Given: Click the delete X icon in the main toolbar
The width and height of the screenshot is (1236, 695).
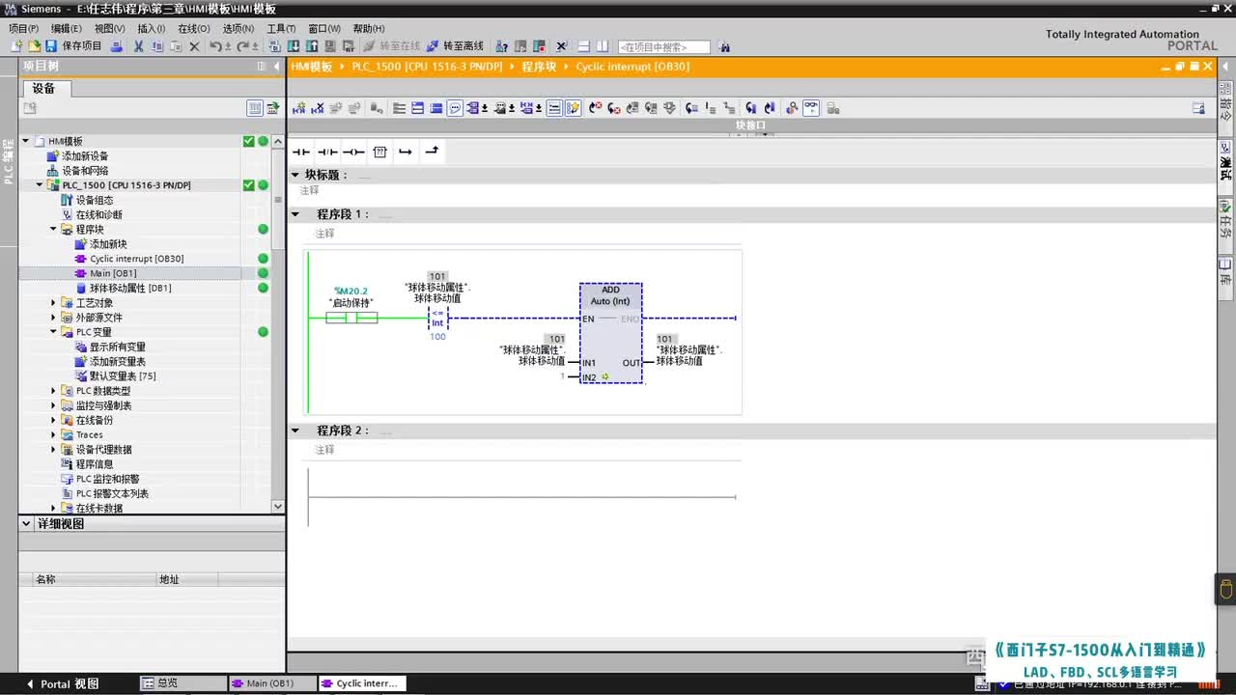Looking at the screenshot, I should click(x=194, y=46).
